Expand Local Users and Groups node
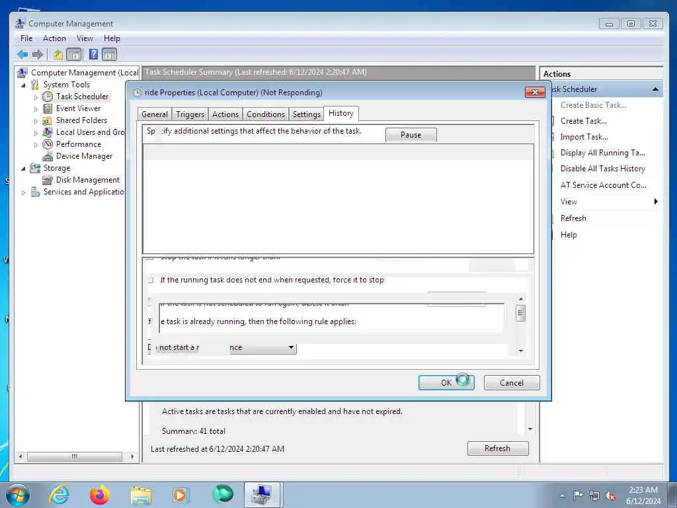 [36, 133]
